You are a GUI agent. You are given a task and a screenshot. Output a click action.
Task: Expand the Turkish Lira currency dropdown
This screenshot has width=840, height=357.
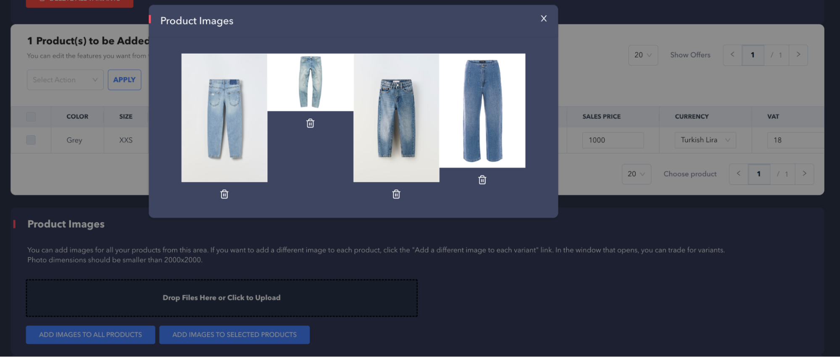705,140
